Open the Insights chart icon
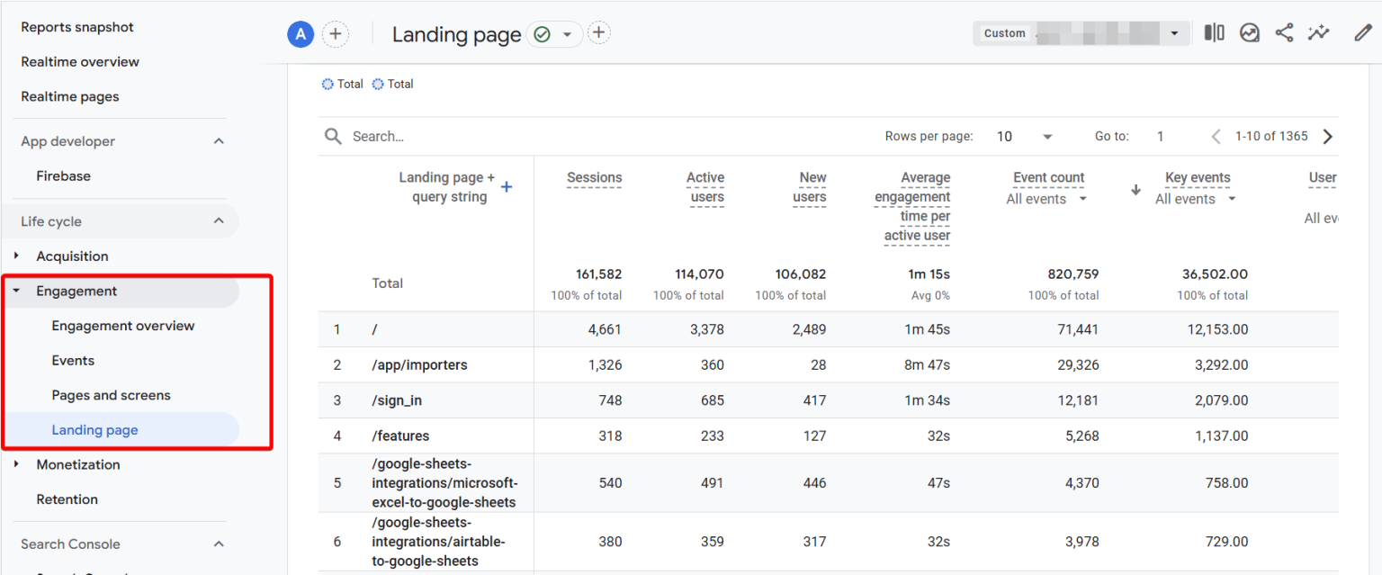1382x575 pixels. pyautogui.click(x=1249, y=33)
